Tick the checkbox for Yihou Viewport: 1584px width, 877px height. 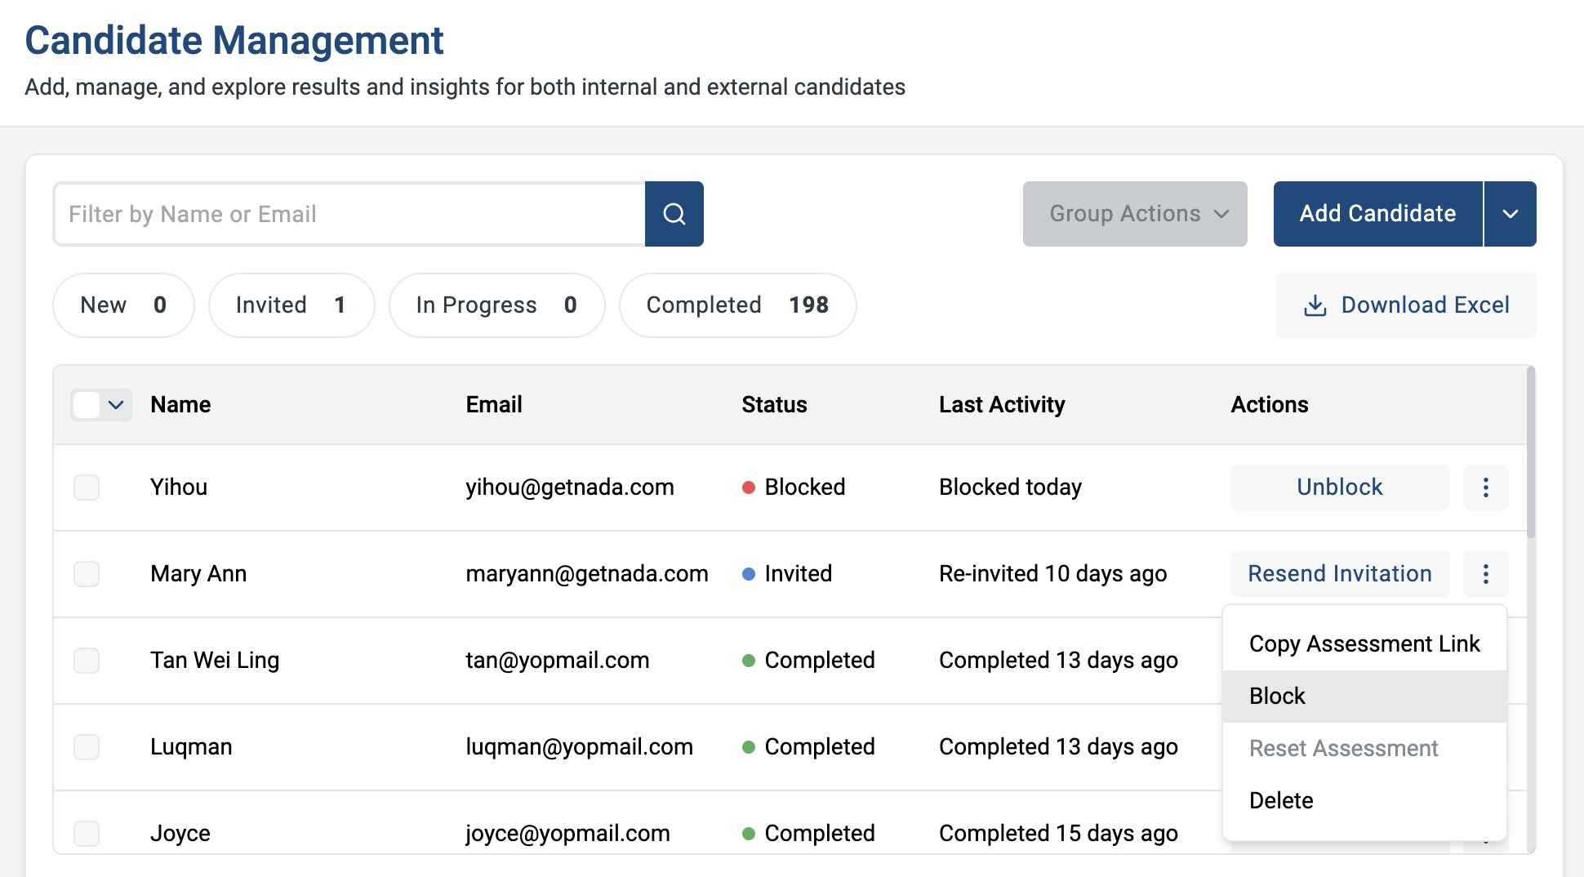click(87, 487)
